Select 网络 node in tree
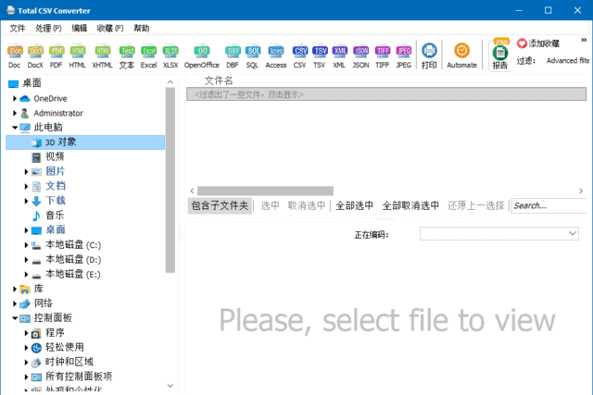The height and width of the screenshot is (395, 593). [x=44, y=303]
